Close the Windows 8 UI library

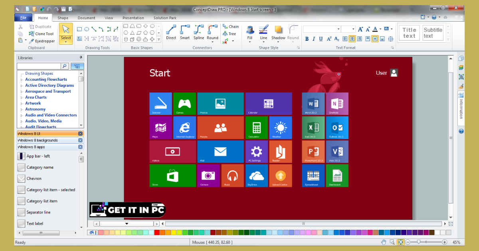tap(80, 133)
